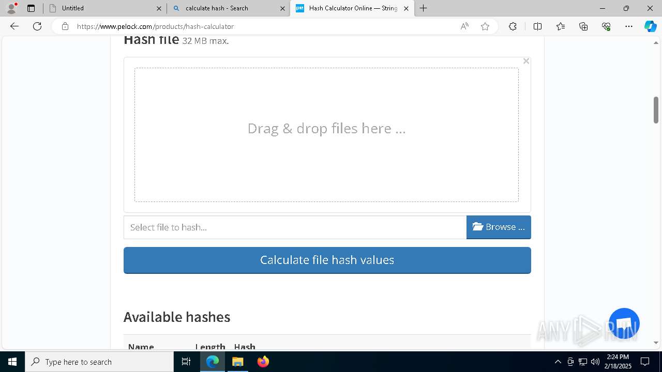Open a new browser tab
This screenshot has width=662, height=372.
(424, 8)
